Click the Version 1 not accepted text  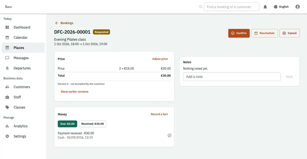pyautogui.click(x=81, y=84)
